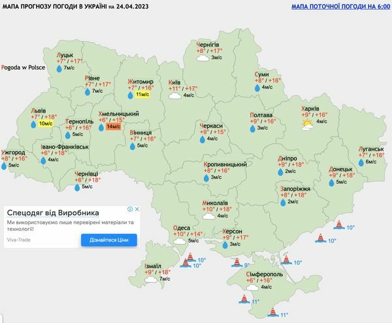Click the rain drop icon under Львів

[x=33, y=124]
